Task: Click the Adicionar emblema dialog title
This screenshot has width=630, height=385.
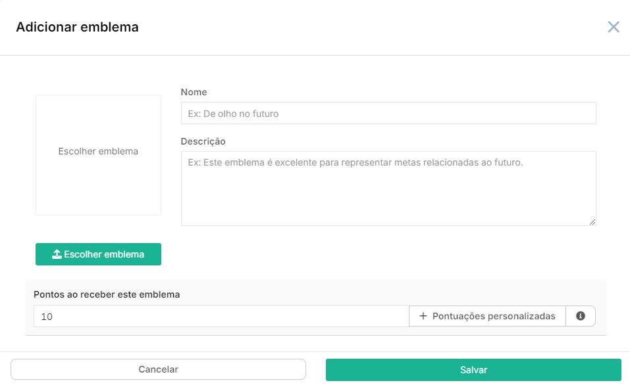Action: pyautogui.click(x=77, y=27)
